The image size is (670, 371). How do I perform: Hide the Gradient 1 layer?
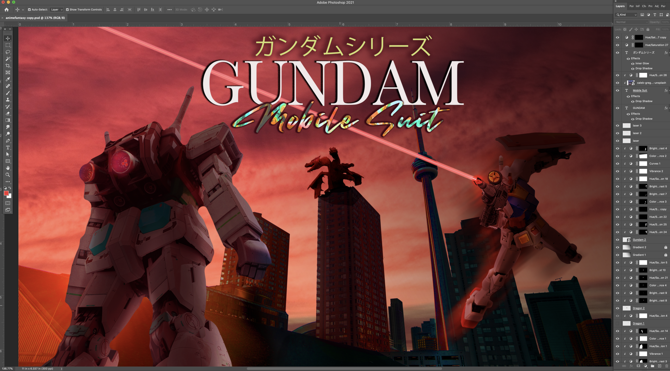(x=617, y=255)
